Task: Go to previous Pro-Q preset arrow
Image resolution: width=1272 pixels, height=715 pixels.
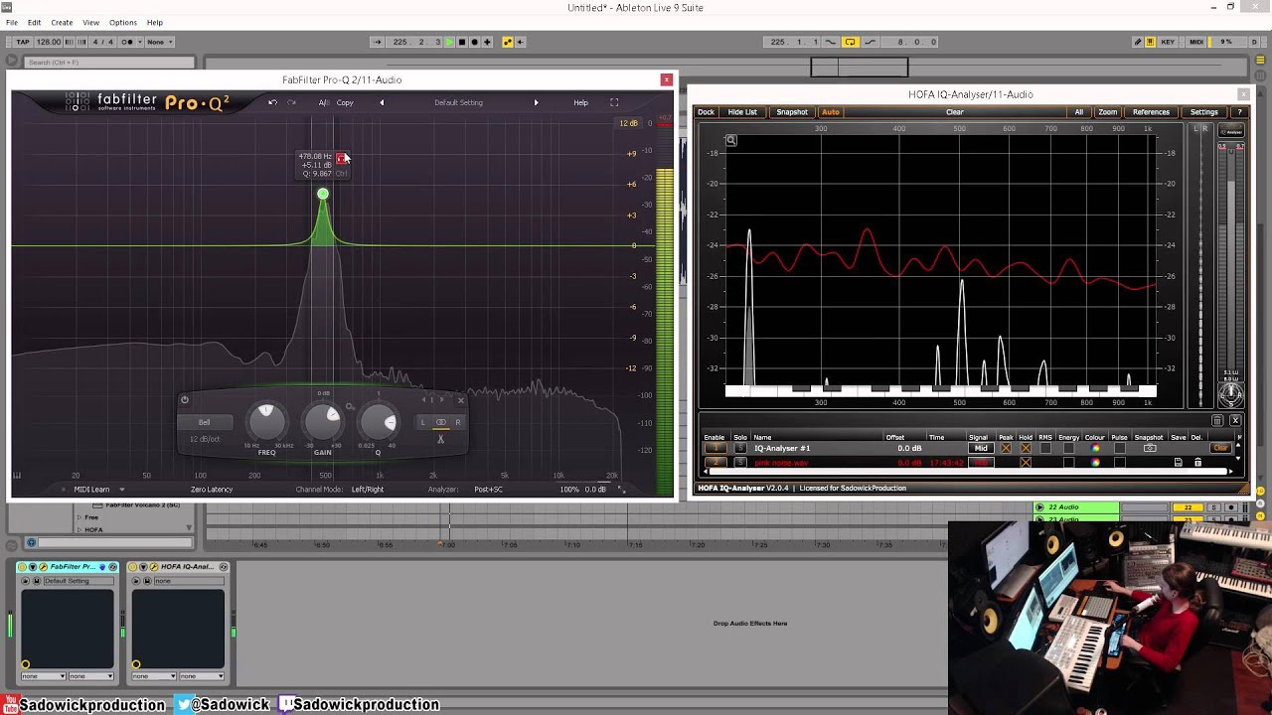Action: coord(382,102)
